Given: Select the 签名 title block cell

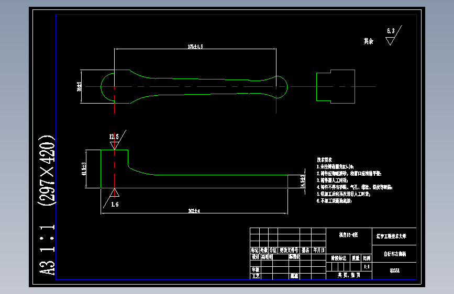Looking at the screenshot, I should click(x=305, y=250).
